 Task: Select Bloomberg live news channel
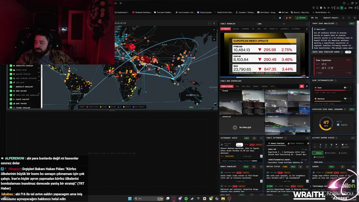tap(225, 29)
